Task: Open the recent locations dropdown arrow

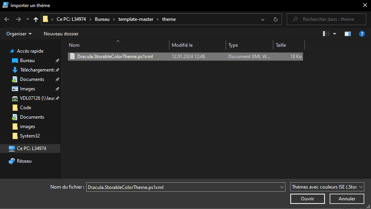Action: tap(28, 19)
